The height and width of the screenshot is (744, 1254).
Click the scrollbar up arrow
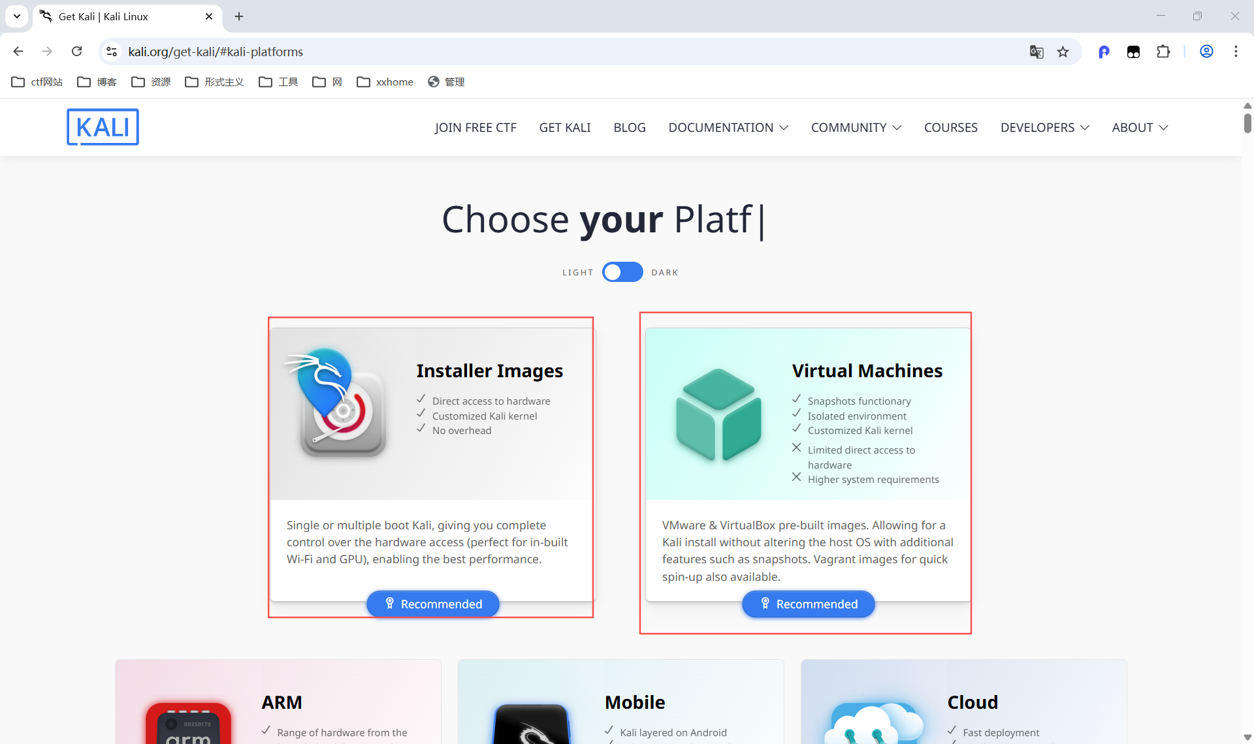pyautogui.click(x=1247, y=106)
